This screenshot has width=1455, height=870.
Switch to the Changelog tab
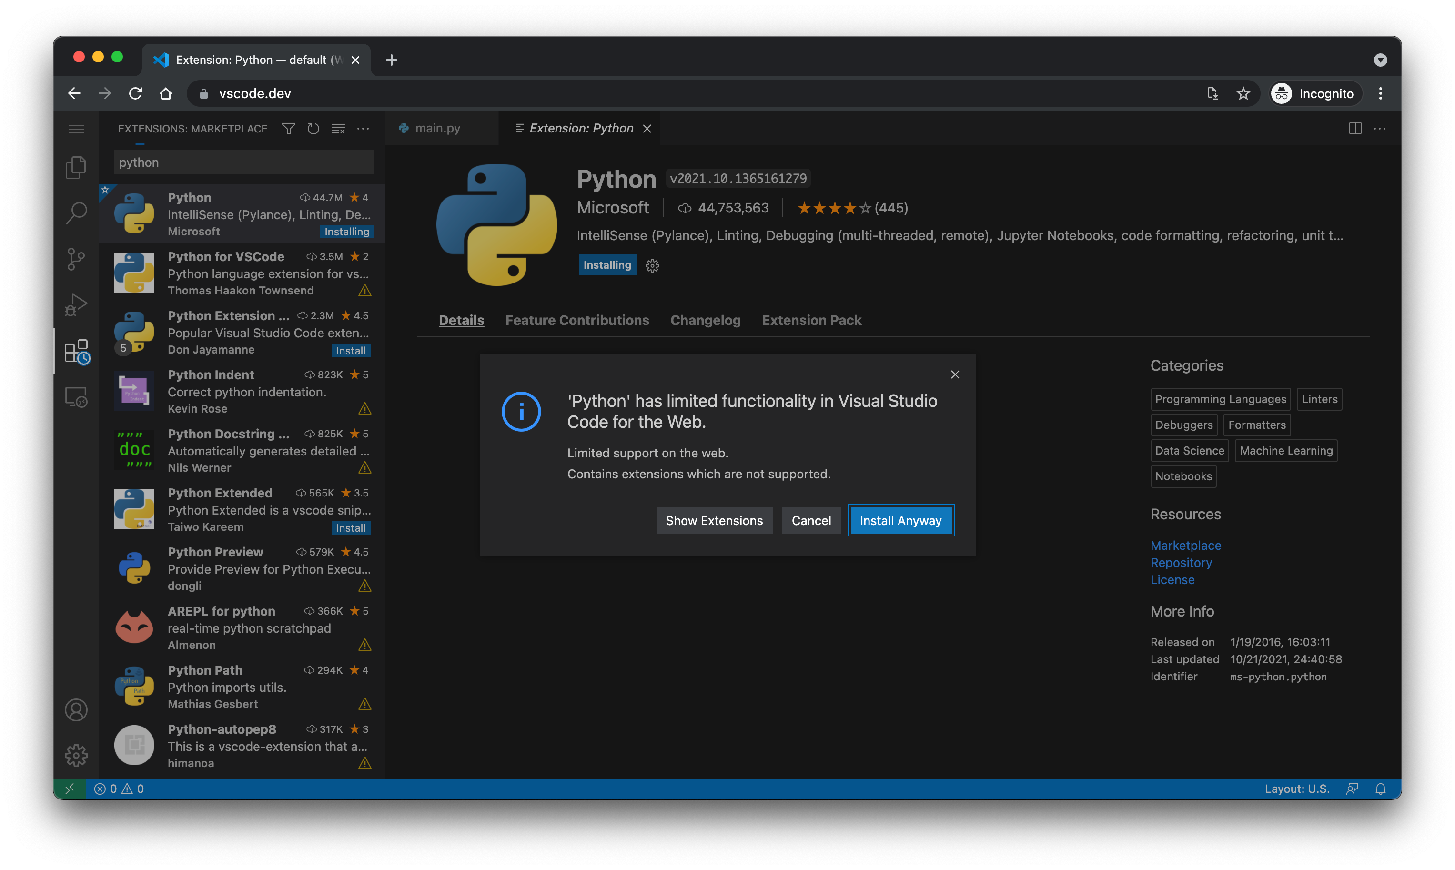pos(705,320)
